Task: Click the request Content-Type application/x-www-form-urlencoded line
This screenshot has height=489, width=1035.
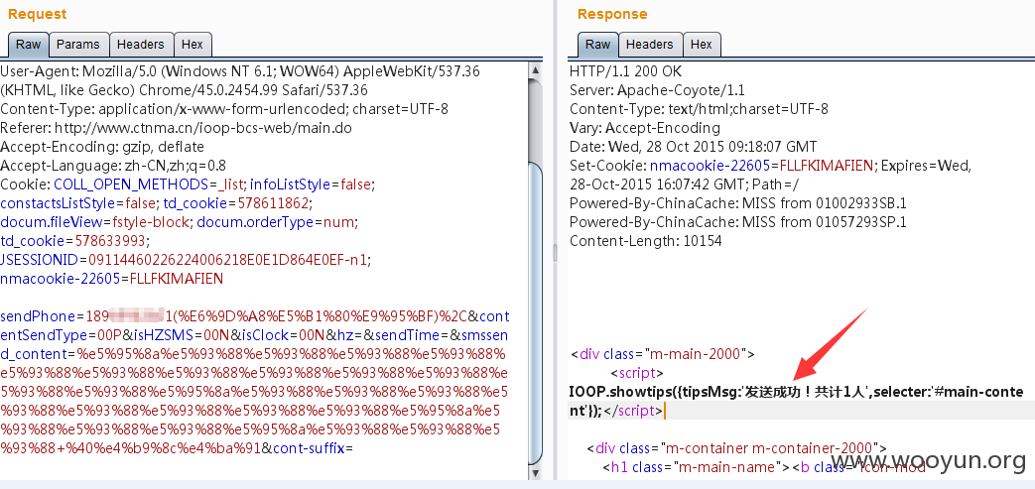Action: [x=224, y=109]
